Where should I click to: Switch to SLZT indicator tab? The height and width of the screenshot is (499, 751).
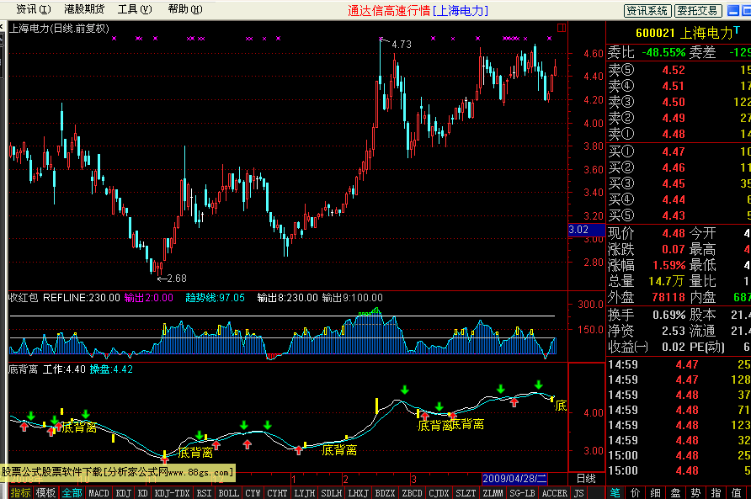click(x=466, y=493)
